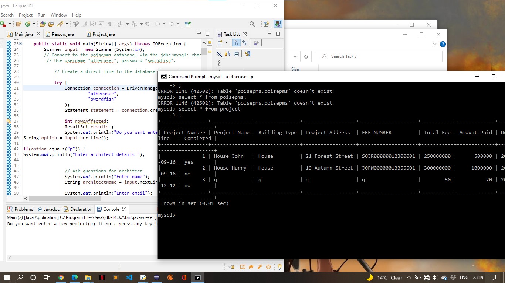Open Google Chrome from taskbar
Screen dimensions: 505x283
tap(61, 277)
